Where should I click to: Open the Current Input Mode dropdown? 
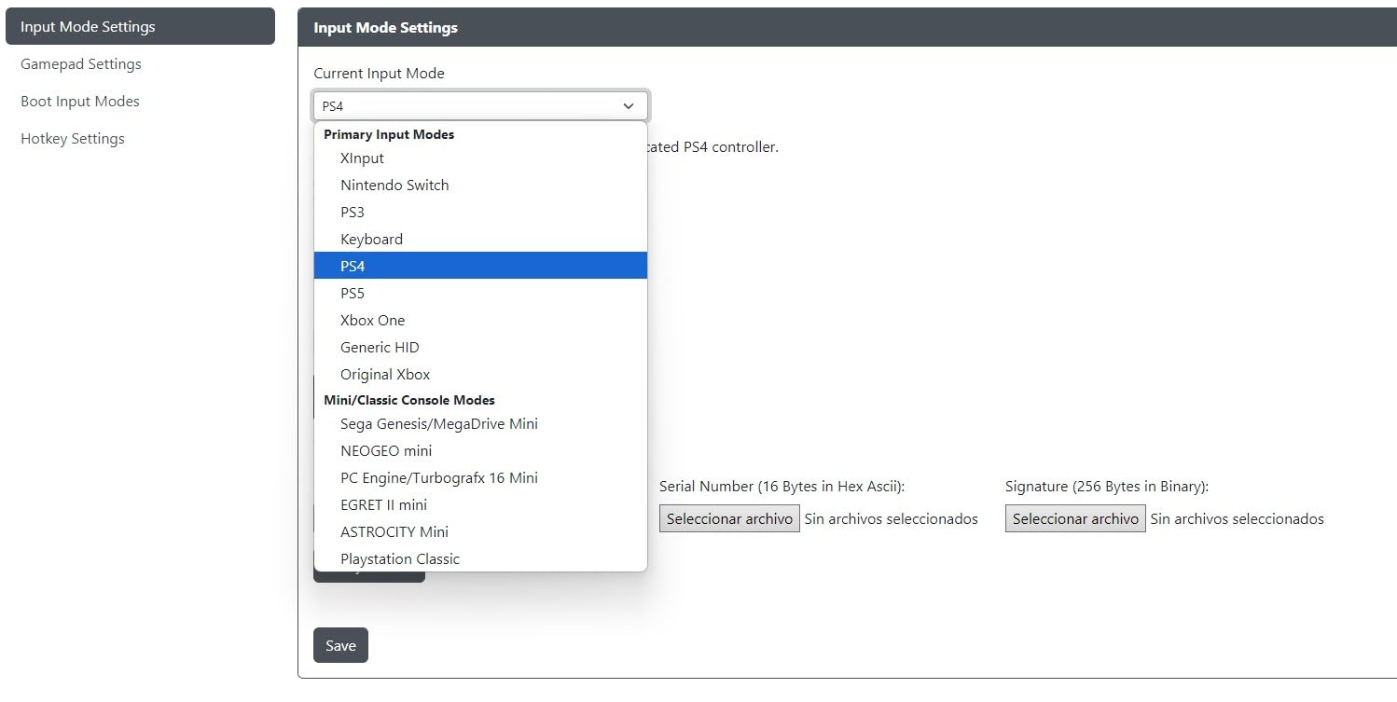(x=480, y=106)
